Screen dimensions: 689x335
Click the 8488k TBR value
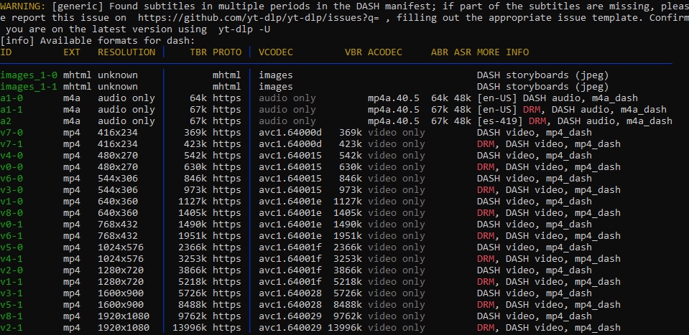(193, 304)
